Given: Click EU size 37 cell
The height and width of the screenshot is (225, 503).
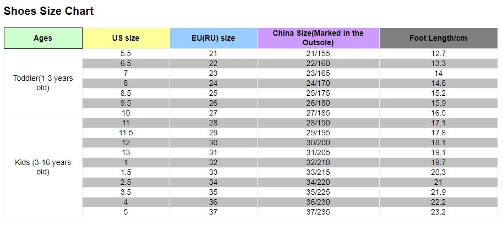Looking at the screenshot, I should point(214,212).
